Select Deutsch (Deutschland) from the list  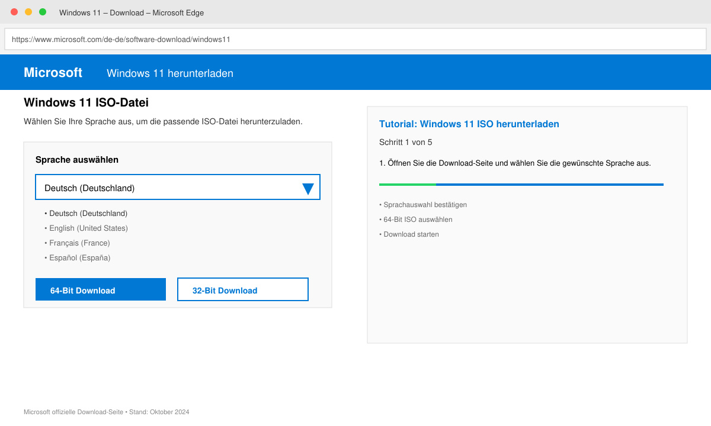(86, 214)
